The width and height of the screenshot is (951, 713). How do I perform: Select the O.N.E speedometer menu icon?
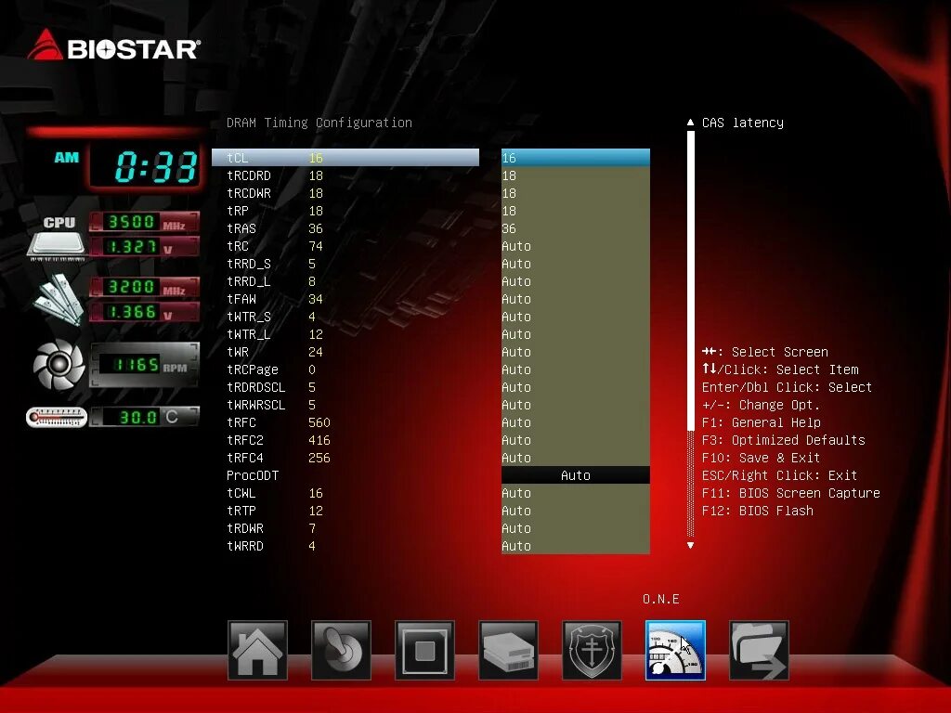(676, 651)
